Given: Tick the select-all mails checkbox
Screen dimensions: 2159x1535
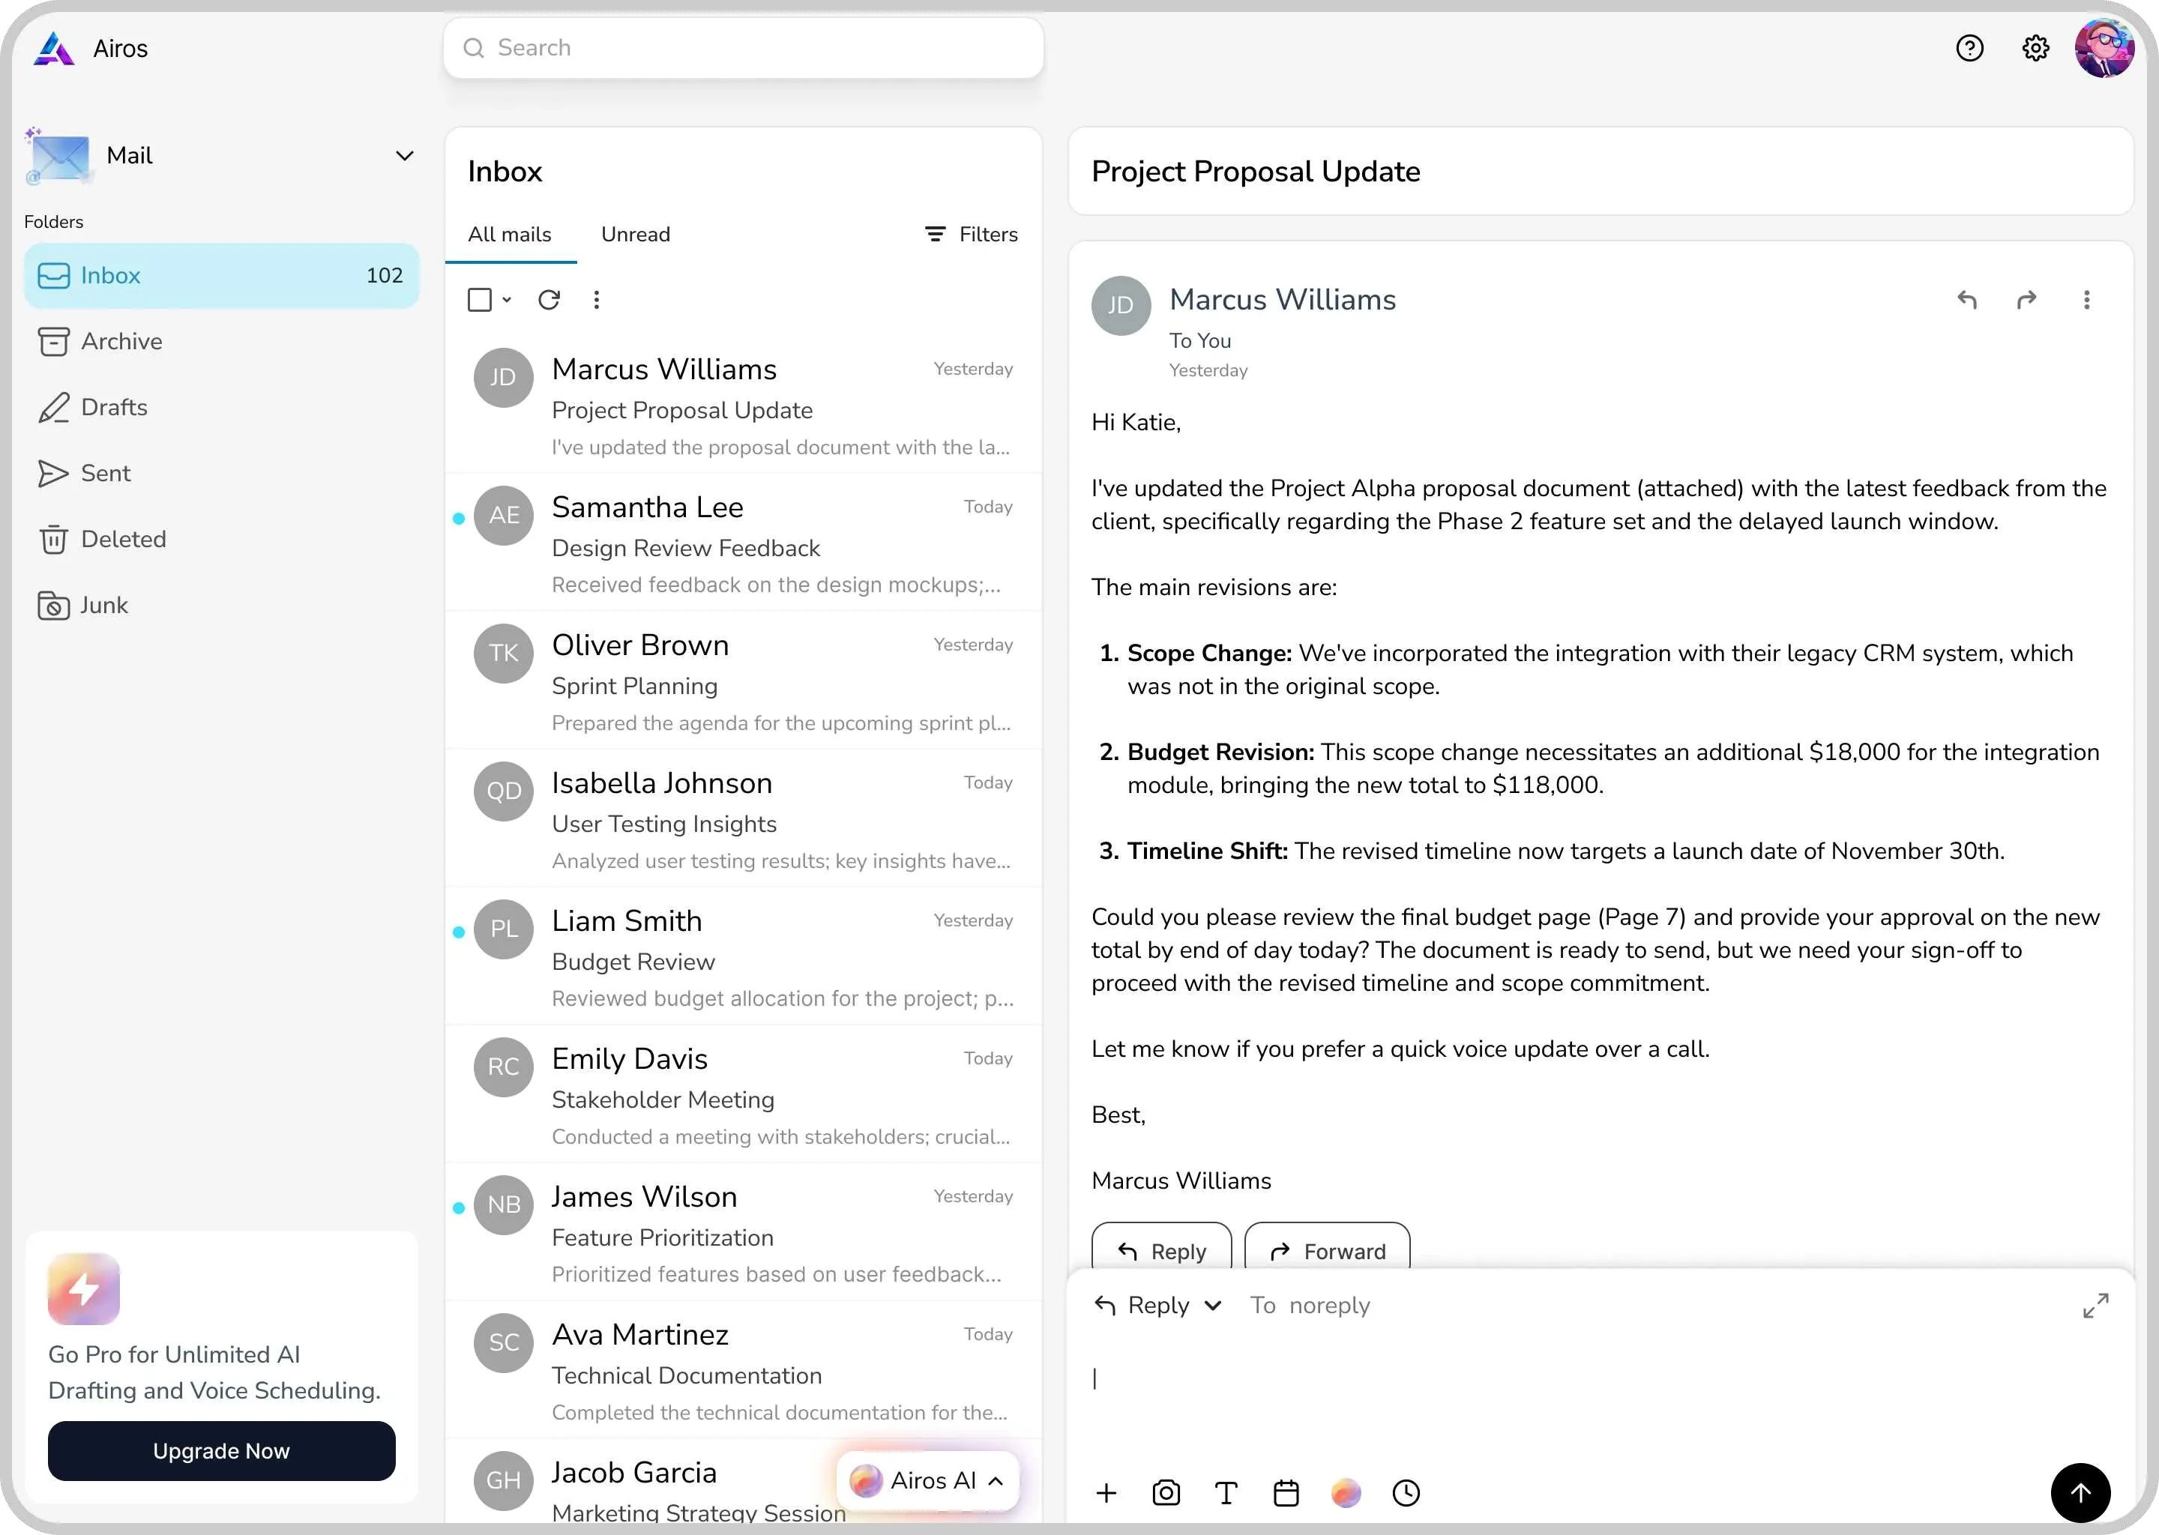Looking at the screenshot, I should point(479,300).
